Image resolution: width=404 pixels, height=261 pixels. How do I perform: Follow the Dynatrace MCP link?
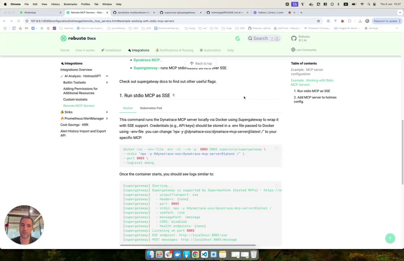147,60
